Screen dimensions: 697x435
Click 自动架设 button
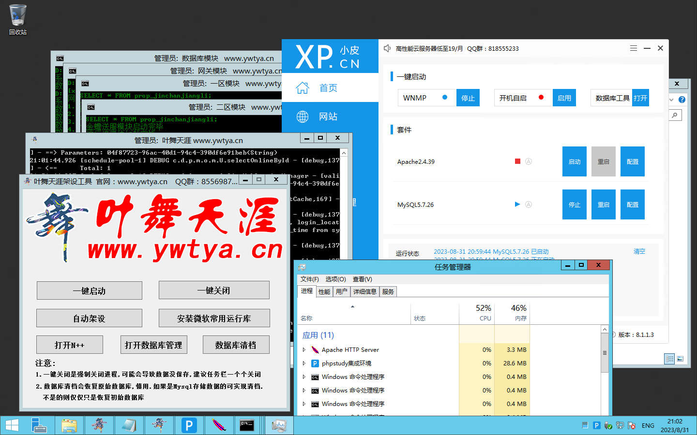coord(89,318)
